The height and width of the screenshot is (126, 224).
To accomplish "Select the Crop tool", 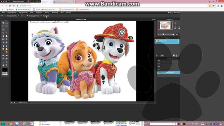I will 3,23.
